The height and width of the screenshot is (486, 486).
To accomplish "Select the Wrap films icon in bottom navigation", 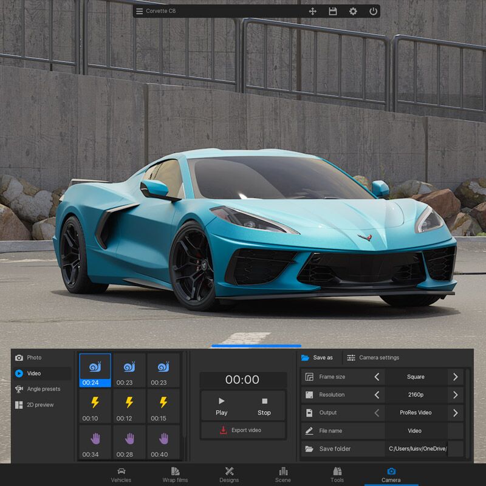I will [x=175, y=473].
